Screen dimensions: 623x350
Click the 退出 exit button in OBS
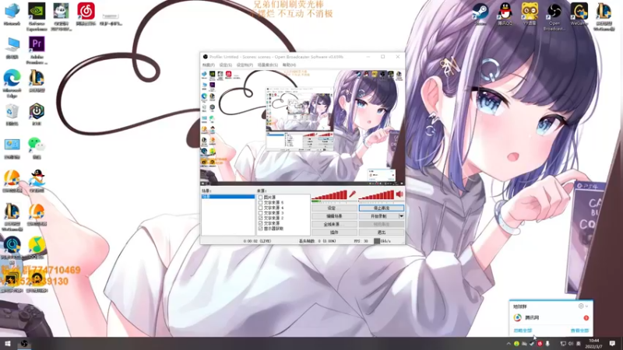click(x=381, y=232)
